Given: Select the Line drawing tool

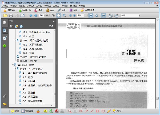Looking at the screenshot, I should coord(92,111).
